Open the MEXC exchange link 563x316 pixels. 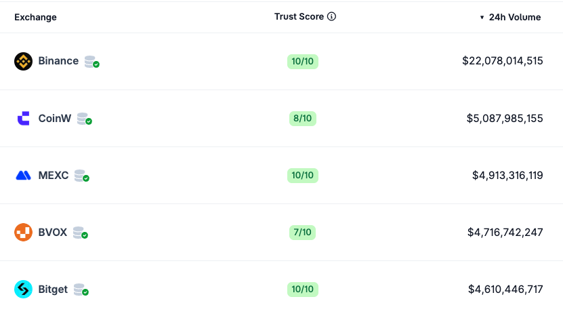click(x=54, y=175)
